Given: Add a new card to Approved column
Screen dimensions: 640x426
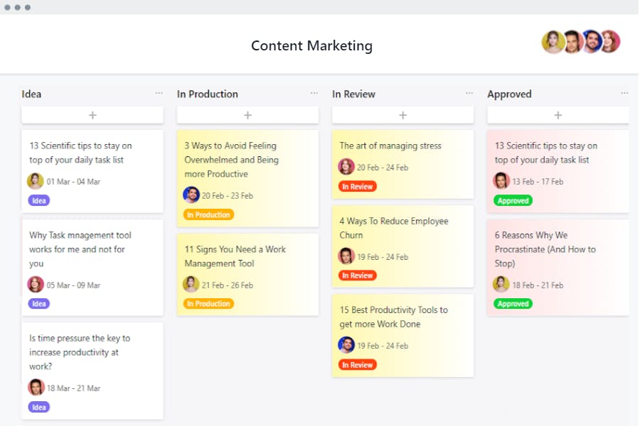Looking at the screenshot, I should point(558,115).
